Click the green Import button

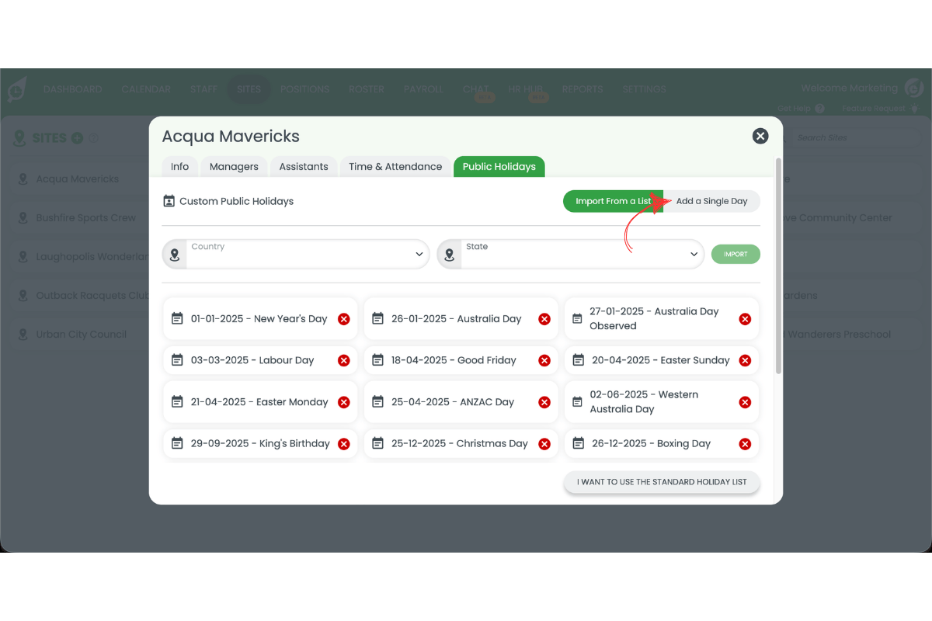[x=736, y=254]
